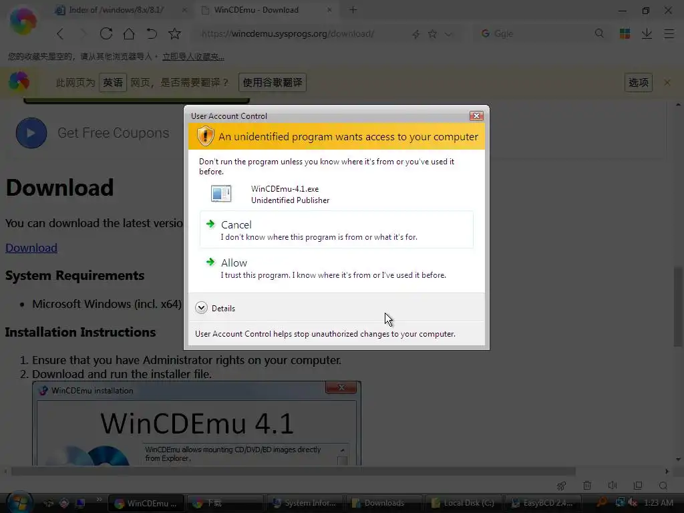Viewport: 684px width, 513px height.
Task: Click the lightning speed-mode icon in address bar
Action: click(x=415, y=34)
